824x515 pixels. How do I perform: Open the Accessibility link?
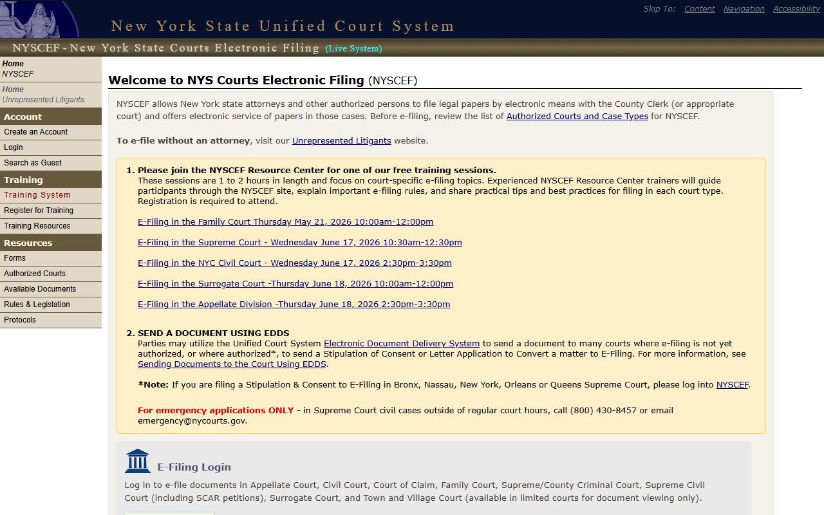[796, 9]
